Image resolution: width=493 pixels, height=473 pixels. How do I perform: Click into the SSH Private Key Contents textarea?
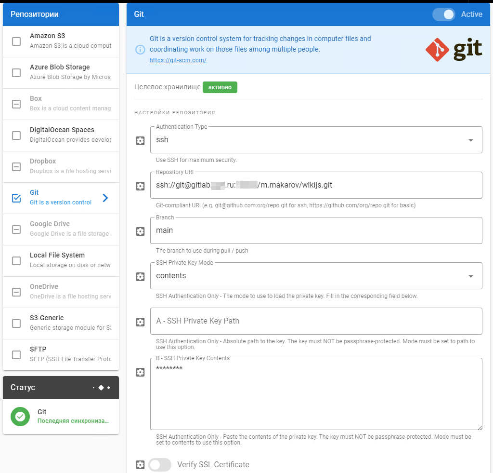click(x=316, y=394)
